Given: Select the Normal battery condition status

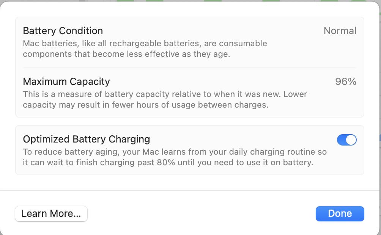Looking at the screenshot, I should pyautogui.click(x=340, y=31).
